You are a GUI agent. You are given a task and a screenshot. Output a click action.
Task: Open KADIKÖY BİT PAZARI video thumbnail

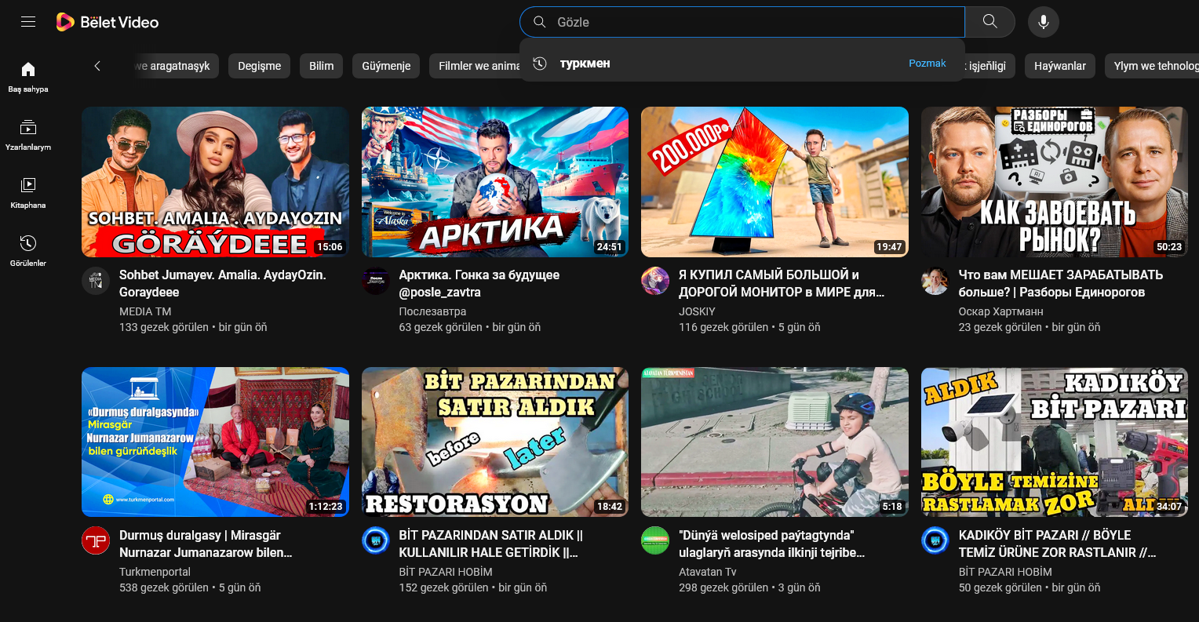point(1055,442)
